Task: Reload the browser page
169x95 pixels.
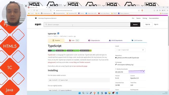Action: tap(34, 11)
